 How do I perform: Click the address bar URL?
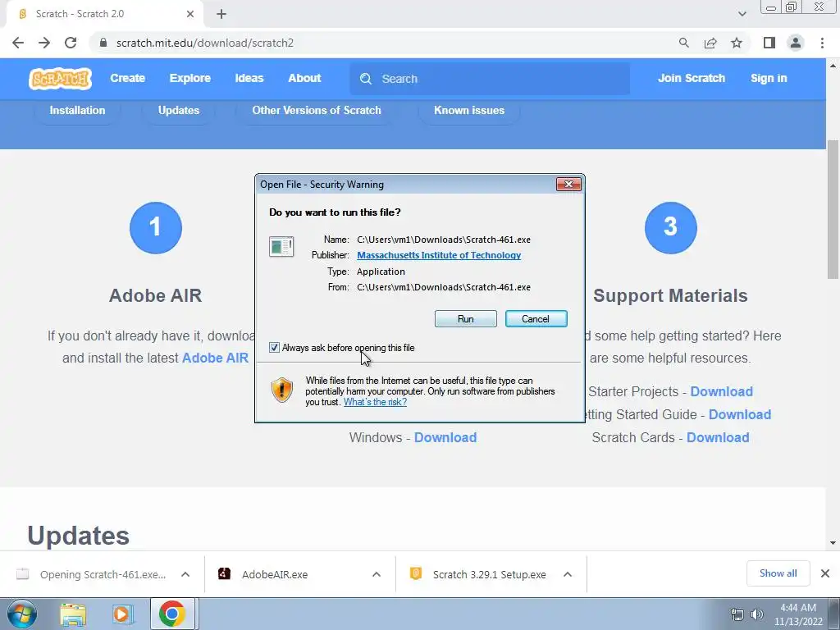coord(204,43)
